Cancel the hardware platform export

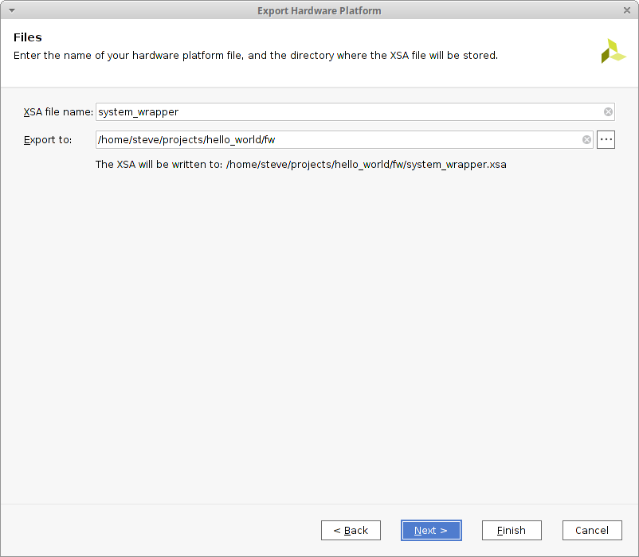(x=592, y=531)
